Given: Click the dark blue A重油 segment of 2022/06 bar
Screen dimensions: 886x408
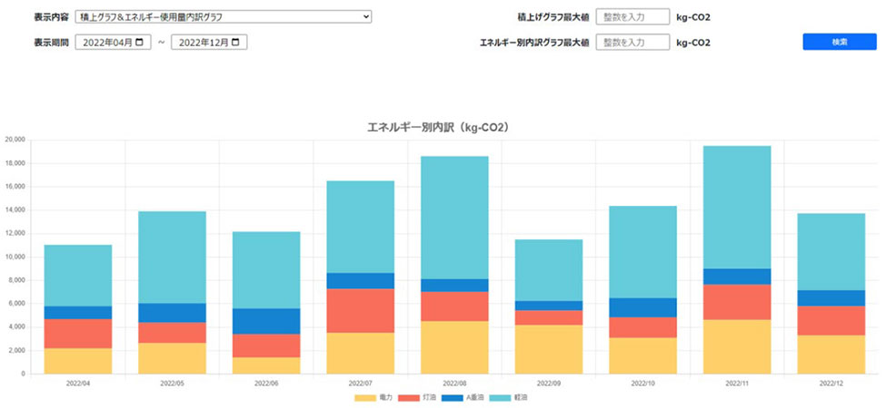Looking at the screenshot, I should pyautogui.click(x=266, y=321).
